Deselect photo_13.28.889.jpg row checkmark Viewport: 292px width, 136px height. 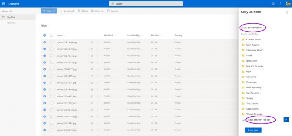[44, 63]
